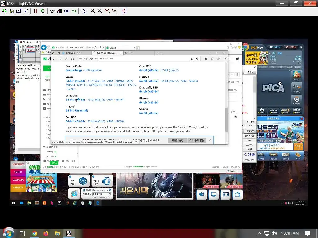This screenshot has height=238, width=318.
Task: Open Firefox from local taskbar
Action: [46, 233]
